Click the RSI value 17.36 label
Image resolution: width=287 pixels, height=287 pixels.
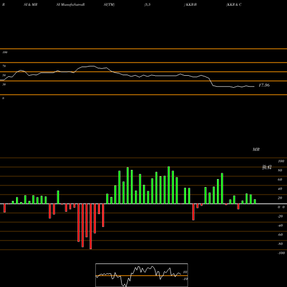coord(264,85)
